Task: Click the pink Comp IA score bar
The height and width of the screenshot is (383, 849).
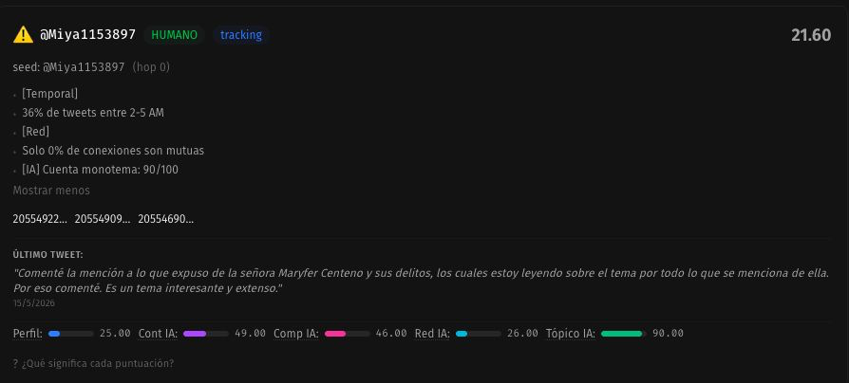Action: click(x=347, y=334)
